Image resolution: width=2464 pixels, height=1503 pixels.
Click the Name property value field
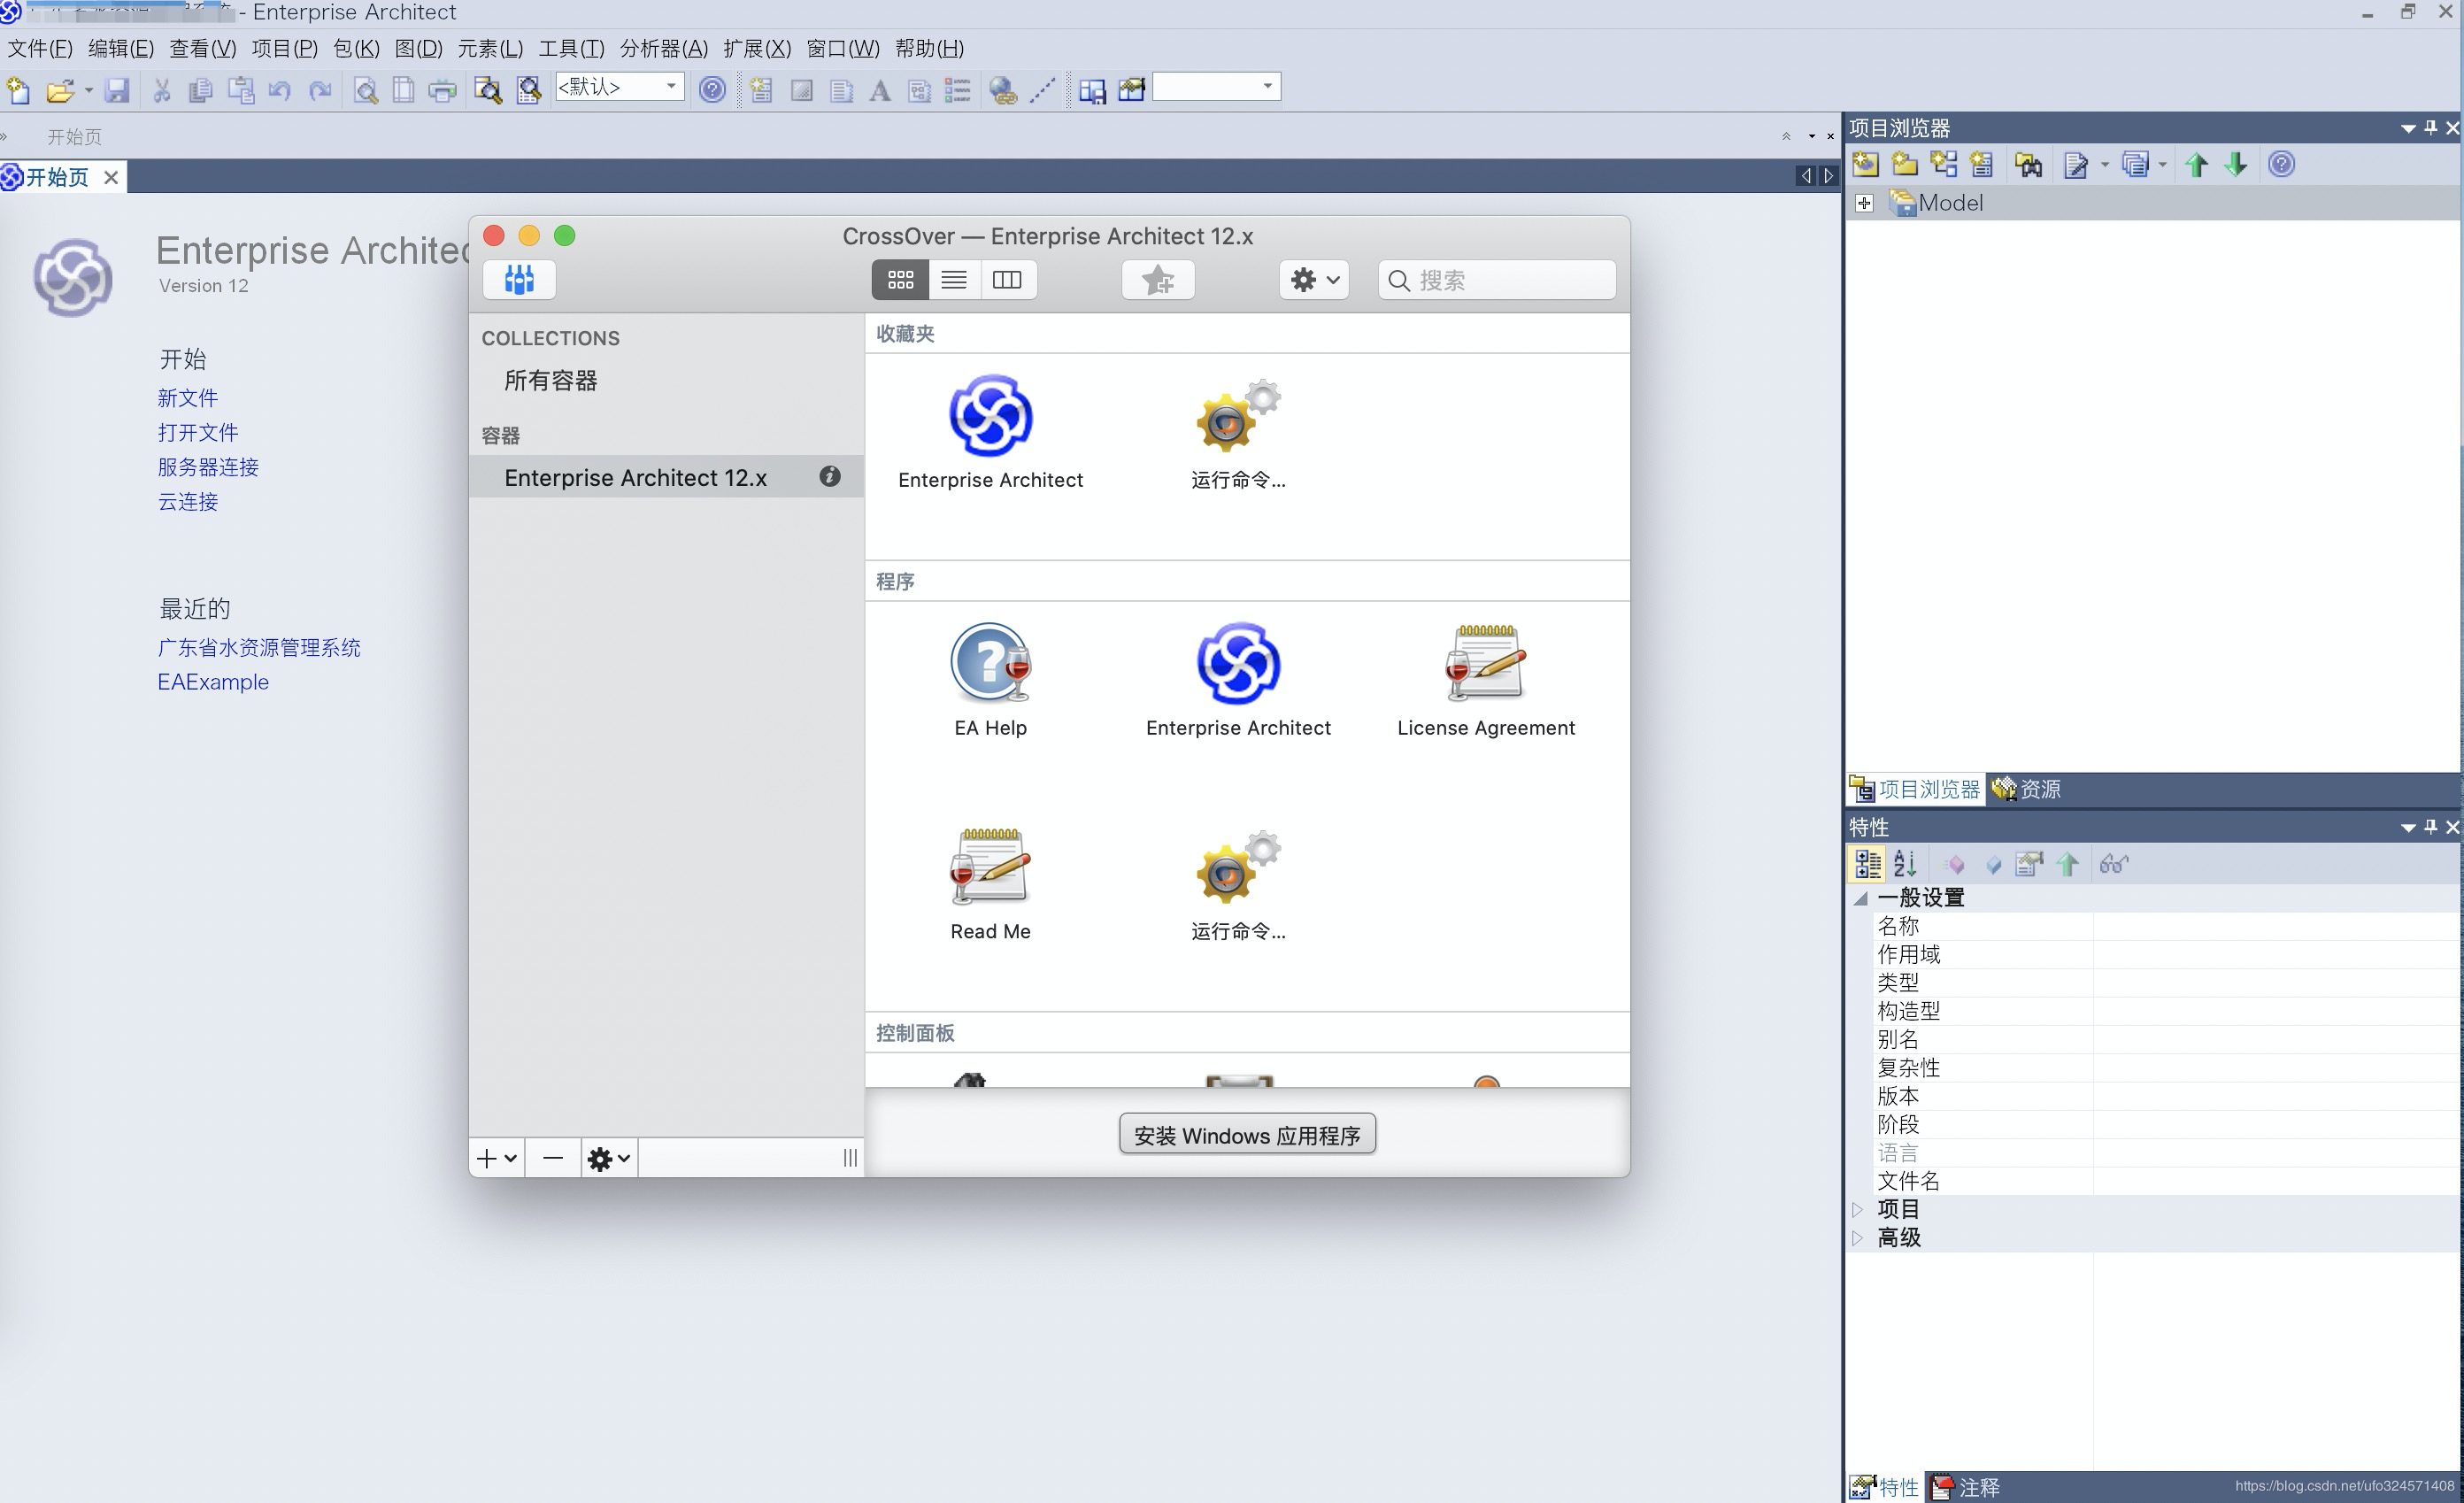click(x=2275, y=926)
